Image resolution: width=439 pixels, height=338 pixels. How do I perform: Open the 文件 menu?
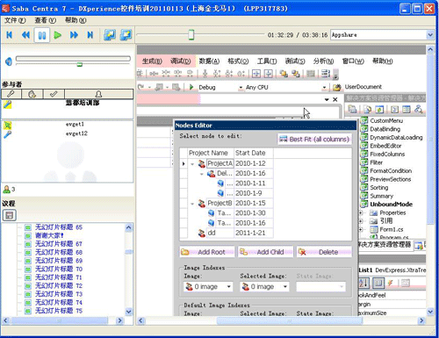click(x=15, y=20)
